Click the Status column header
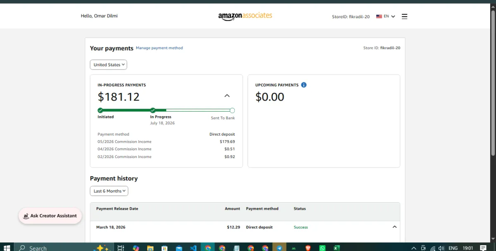This screenshot has width=496, height=251. click(x=300, y=209)
